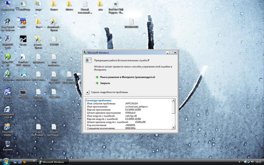Screen dimensions: 264x165
Task: Select the mIRC desktop icon
Action: 23,23
